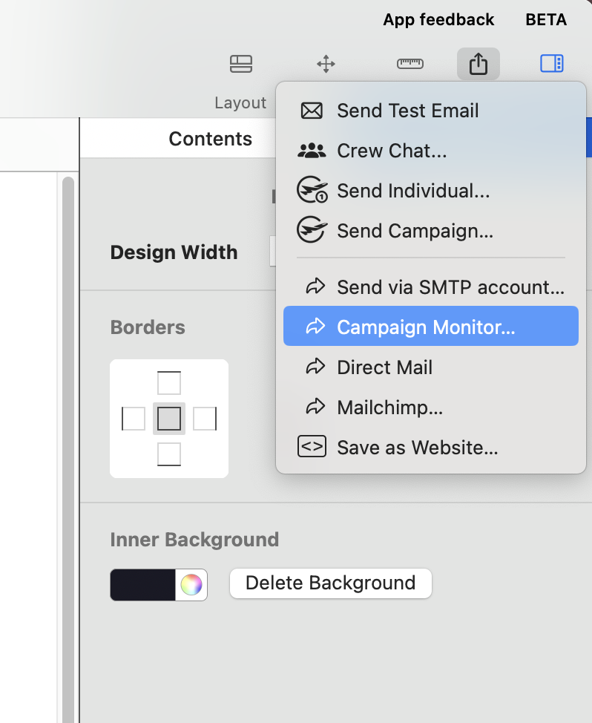Toggle the right border box
The width and height of the screenshot is (592, 723).
coord(205,419)
